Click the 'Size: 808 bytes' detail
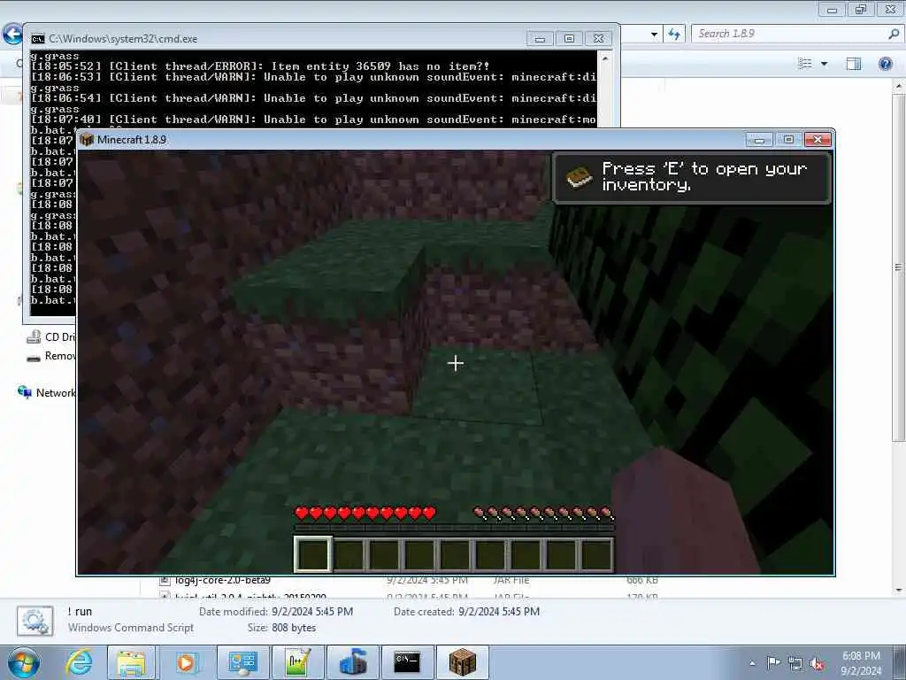The image size is (906, 680). pyautogui.click(x=281, y=628)
